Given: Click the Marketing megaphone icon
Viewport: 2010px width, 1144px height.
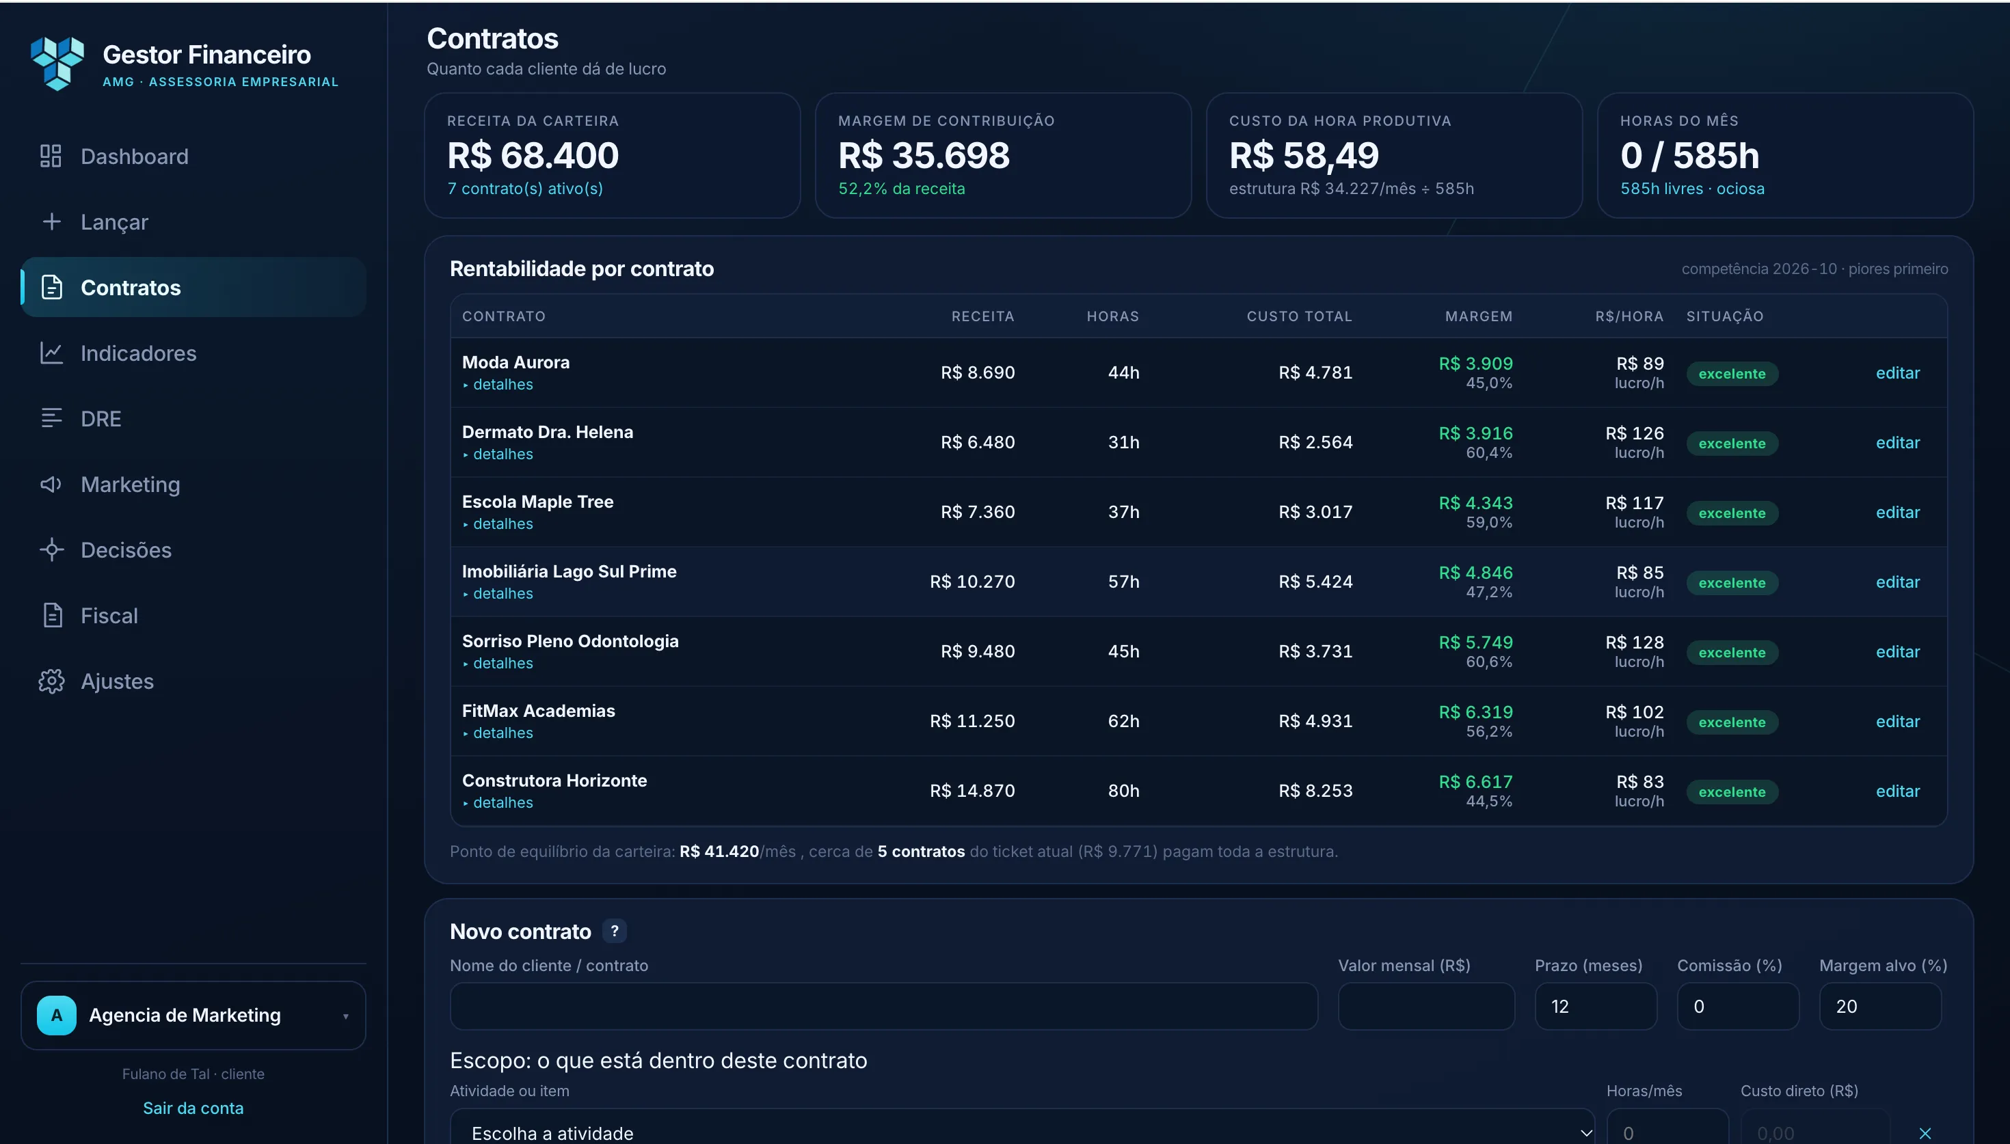Looking at the screenshot, I should click(51, 484).
